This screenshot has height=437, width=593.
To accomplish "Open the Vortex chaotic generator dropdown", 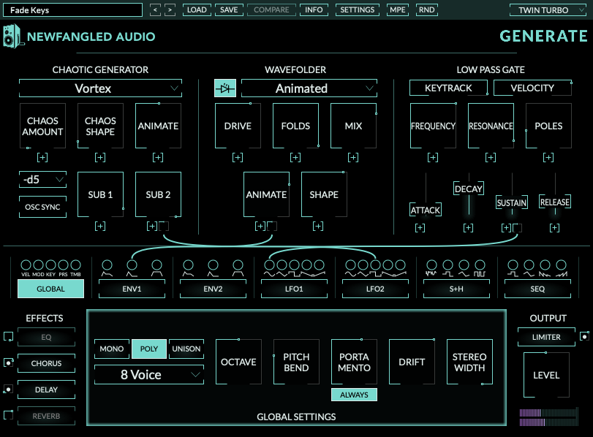I will pyautogui.click(x=99, y=88).
